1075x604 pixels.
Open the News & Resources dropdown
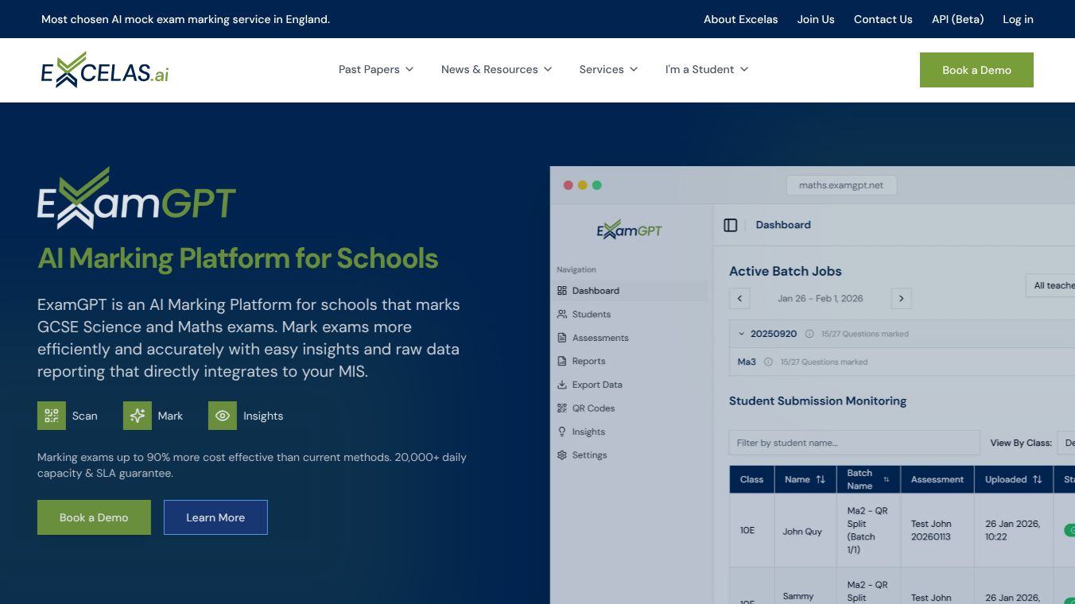(x=497, y=69)
